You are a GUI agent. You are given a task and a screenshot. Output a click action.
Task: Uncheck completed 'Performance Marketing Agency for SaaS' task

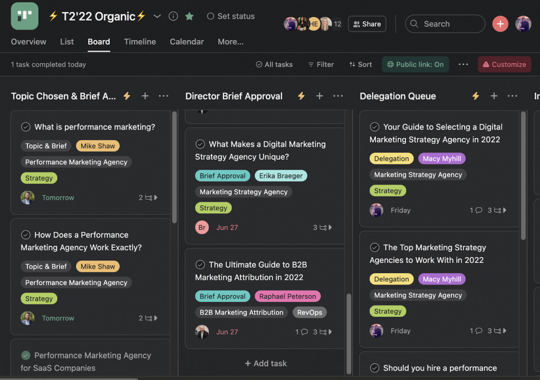(x=26, y=355)
